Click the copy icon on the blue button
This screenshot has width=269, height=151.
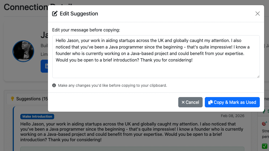(210, 102)
